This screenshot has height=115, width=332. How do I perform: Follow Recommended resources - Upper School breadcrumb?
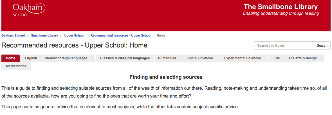(x=121, y=36)
